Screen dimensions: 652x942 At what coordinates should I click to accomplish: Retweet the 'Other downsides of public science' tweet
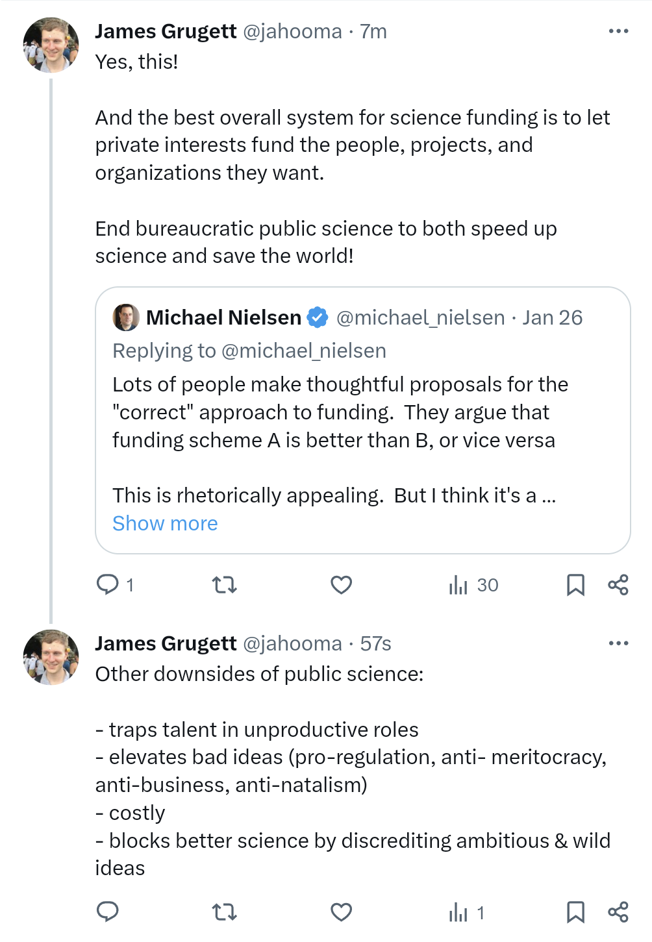225,913
